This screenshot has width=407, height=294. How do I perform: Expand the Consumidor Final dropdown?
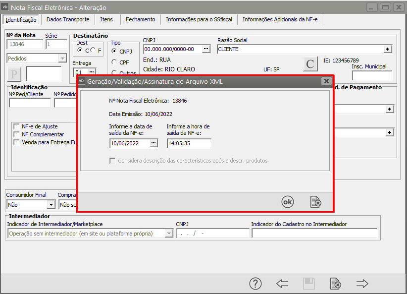coord(51,204)
